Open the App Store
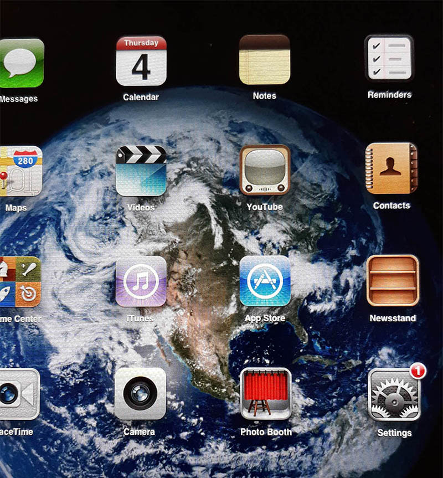 pyautogui.click(x=265, y=281)
